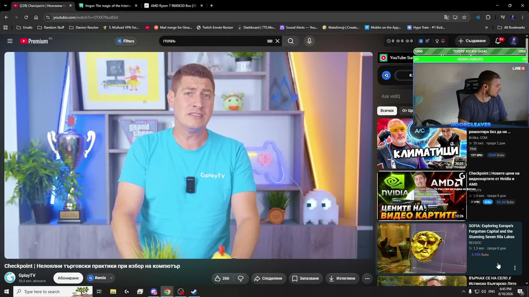Like the video with 266 likes

click(222, 278)
